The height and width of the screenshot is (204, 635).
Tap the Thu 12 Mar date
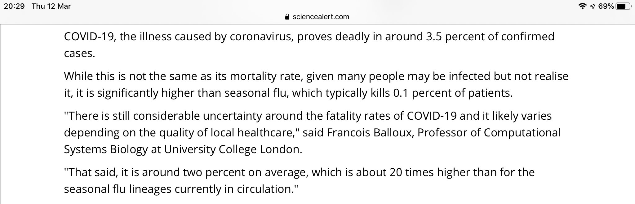51,6
